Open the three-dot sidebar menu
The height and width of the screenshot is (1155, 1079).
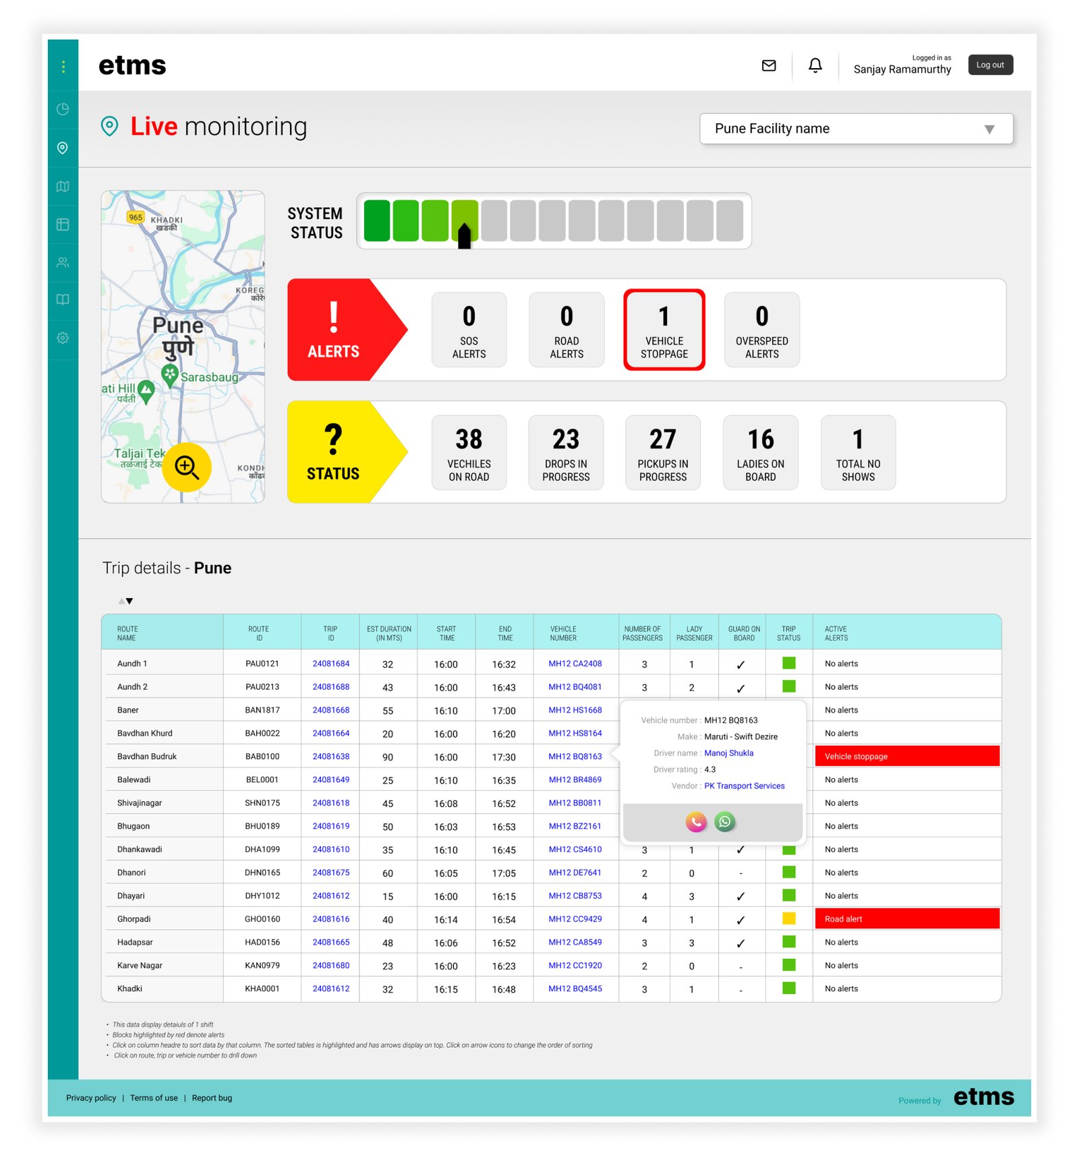63,66
